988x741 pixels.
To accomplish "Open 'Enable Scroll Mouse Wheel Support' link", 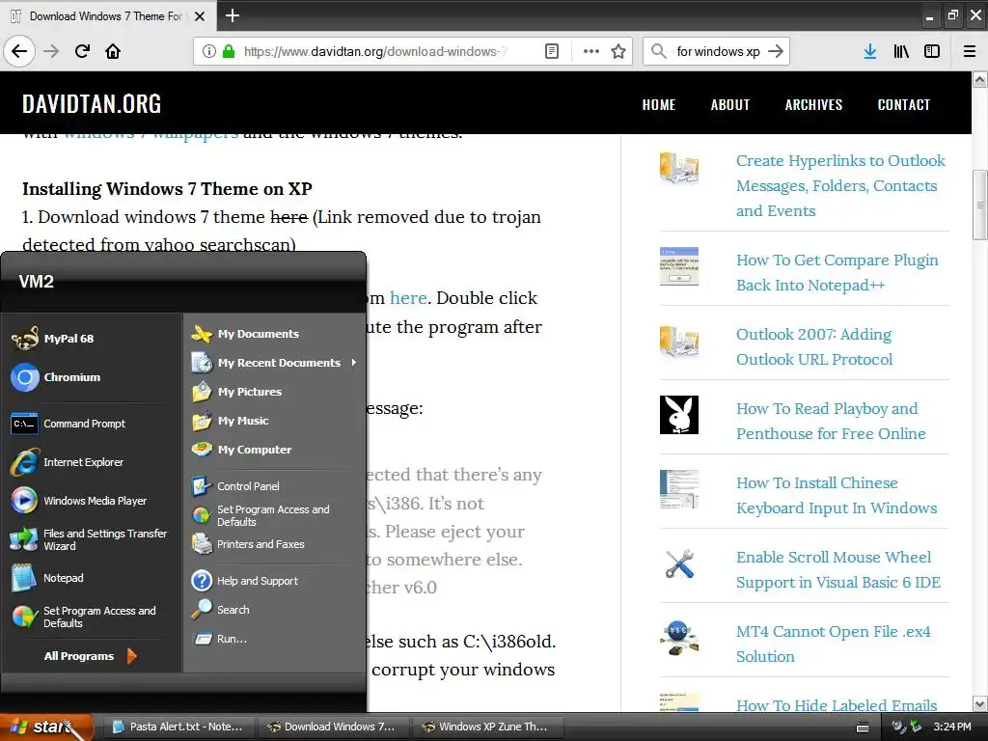I will [838, 569].
